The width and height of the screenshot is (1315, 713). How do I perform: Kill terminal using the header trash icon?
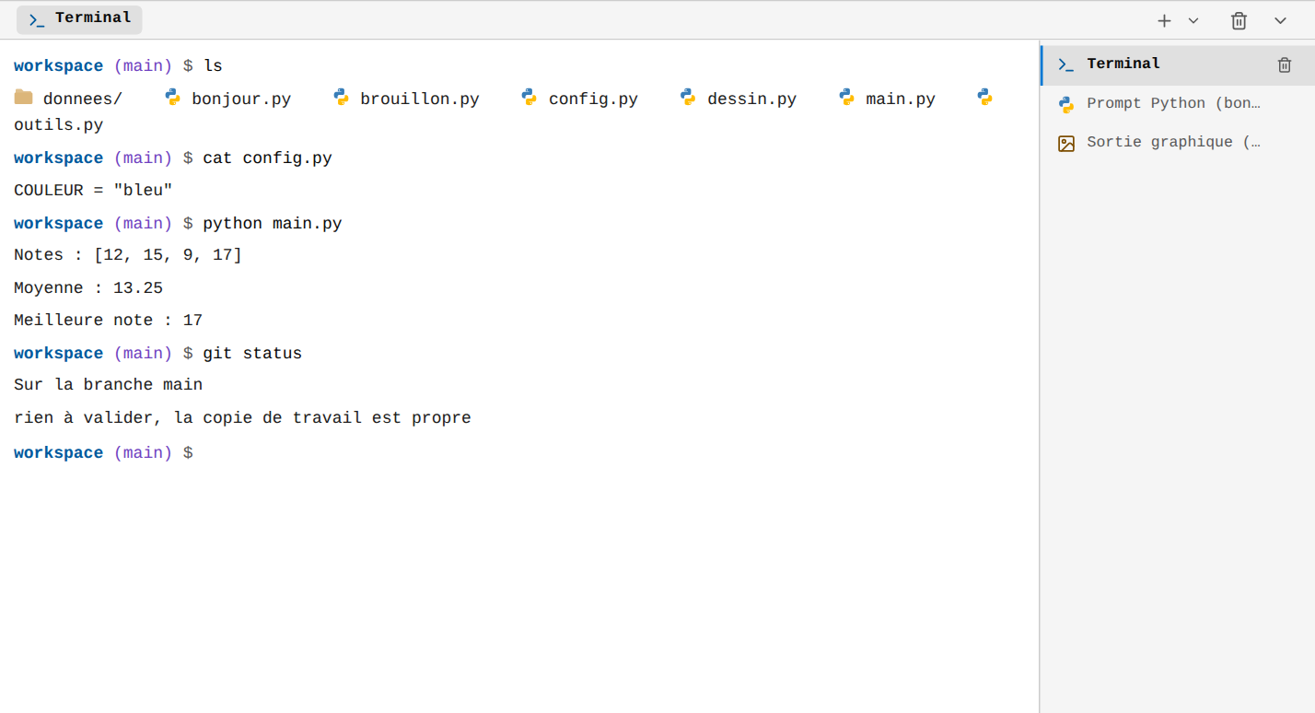pos(1239,20)
